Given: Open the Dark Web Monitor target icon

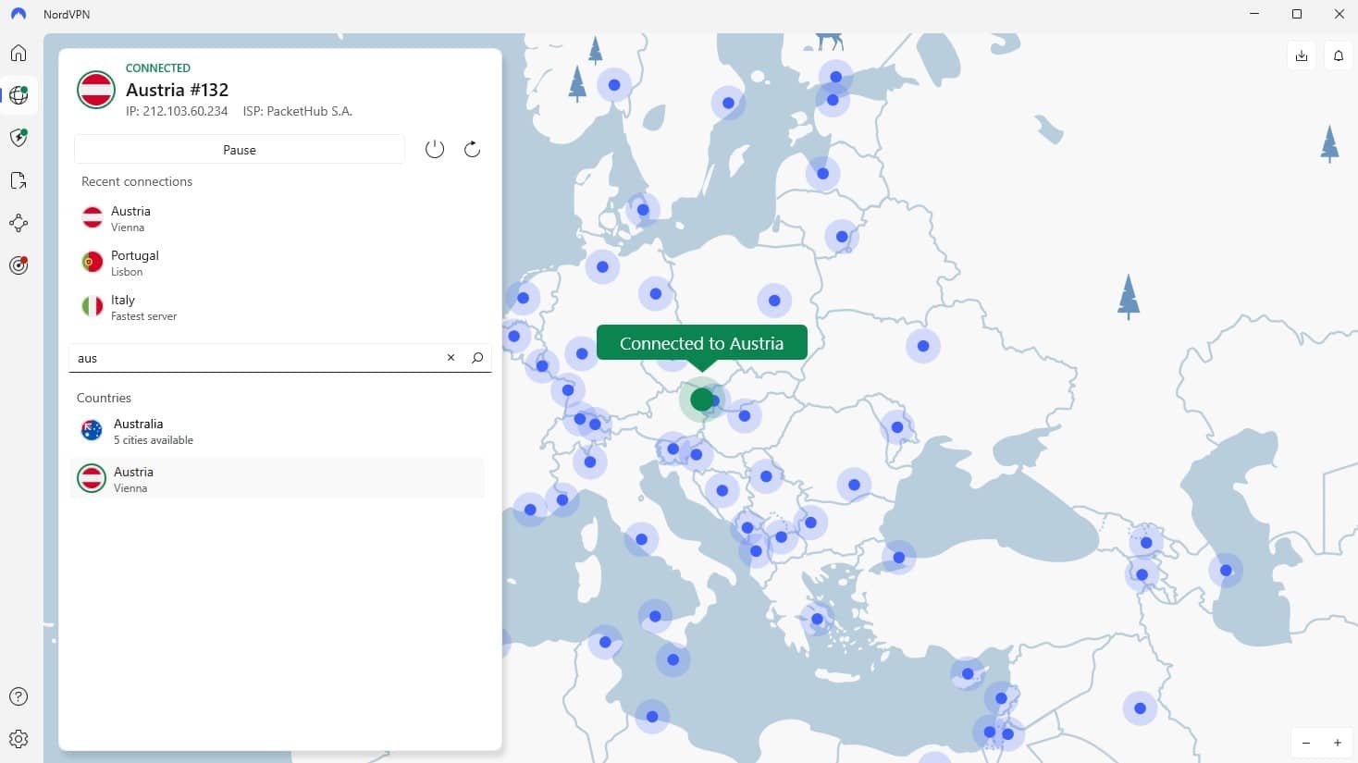Looking at the screenshot, I should [x=19, y=265].
